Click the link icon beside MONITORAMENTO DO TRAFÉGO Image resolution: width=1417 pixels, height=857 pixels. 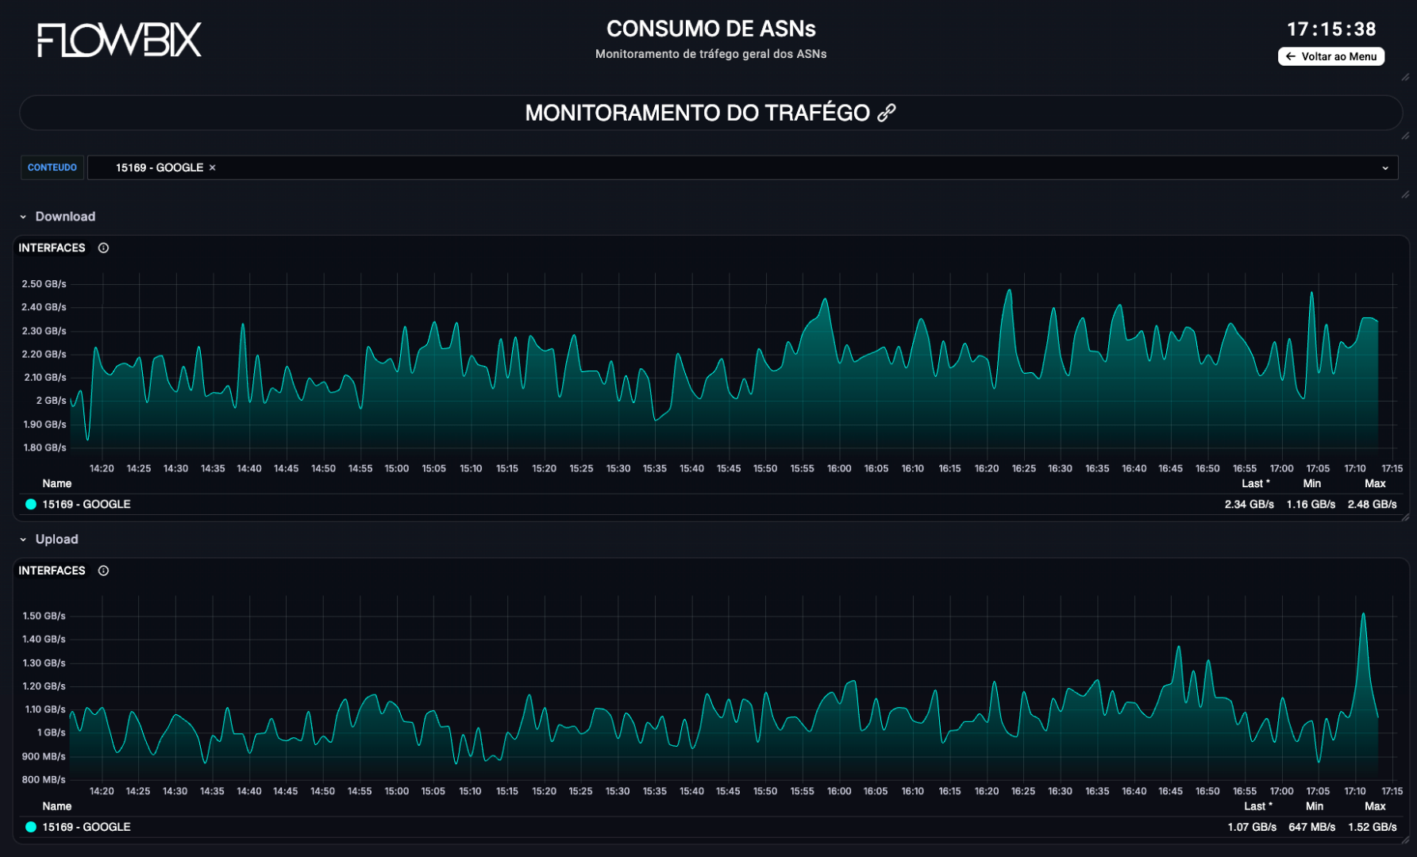click(885, 113)
